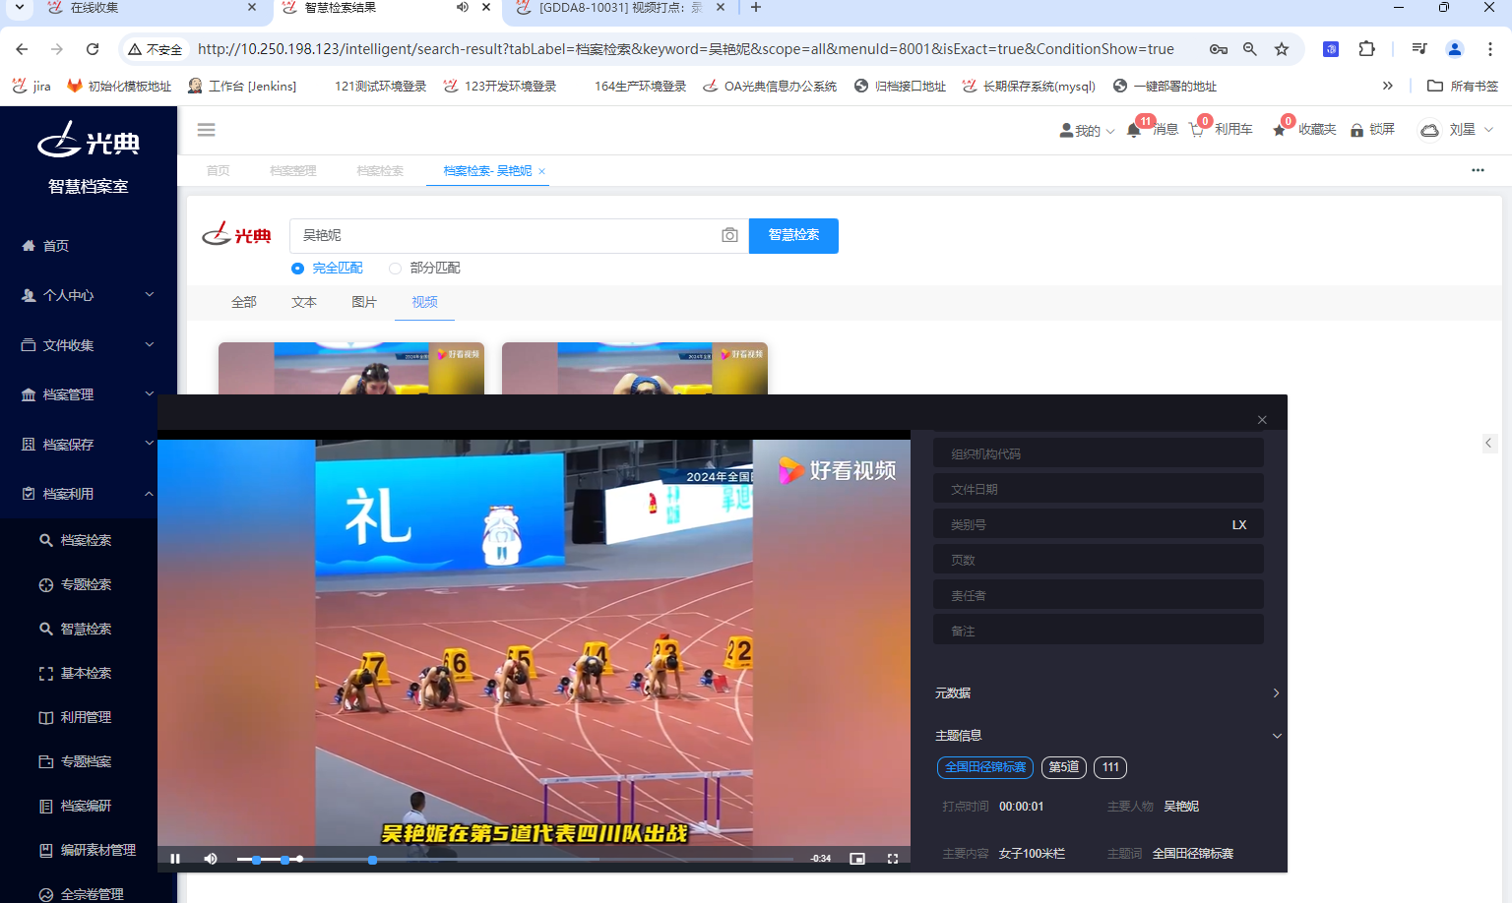Switch to 文本 results tab

coord(304,302)
